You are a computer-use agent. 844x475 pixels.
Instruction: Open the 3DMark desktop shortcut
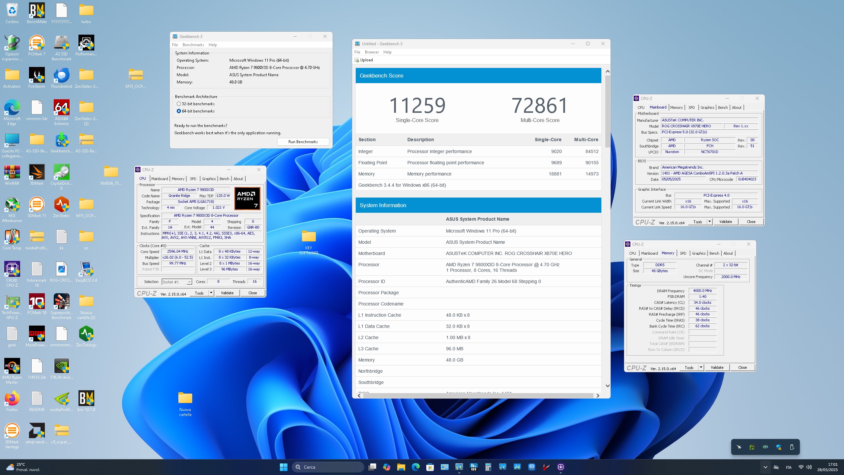click(x=37, y=175)
